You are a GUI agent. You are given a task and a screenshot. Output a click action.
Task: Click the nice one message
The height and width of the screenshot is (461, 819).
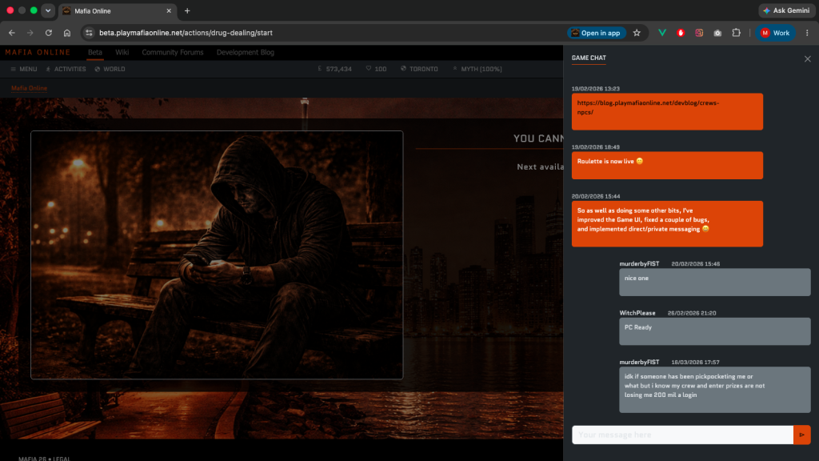pos(714,283)
